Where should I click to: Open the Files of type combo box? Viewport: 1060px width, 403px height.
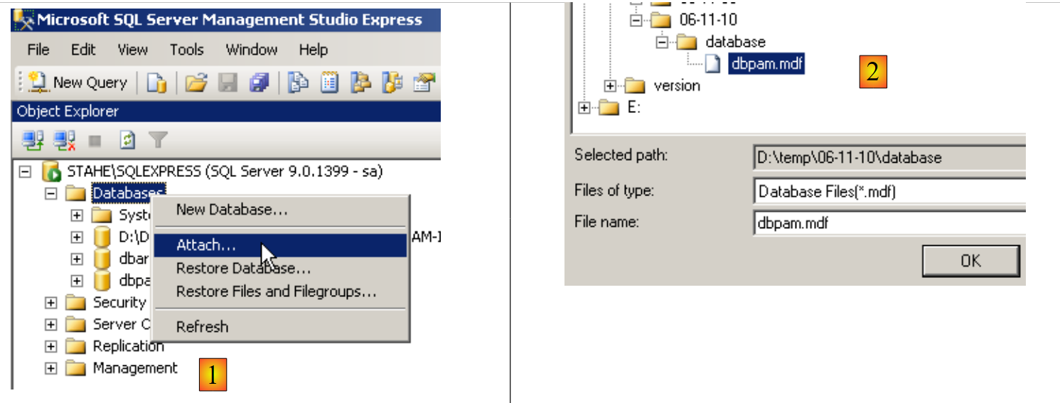pos(889,190)
